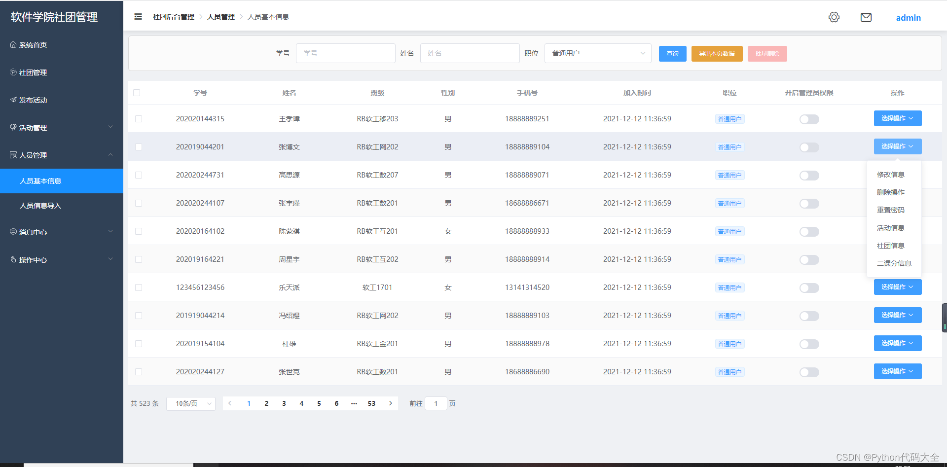Click the ellipsis more-pages icon in pagination
This screenshot has height=467, width=947.
(x=354, y=403)
